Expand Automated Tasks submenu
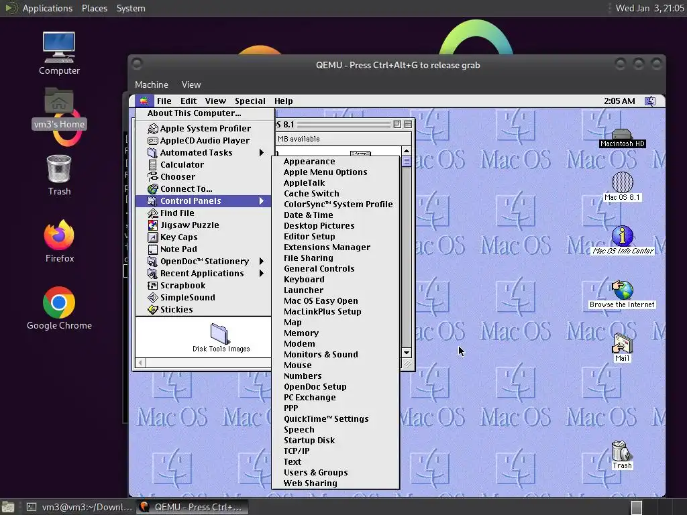This screenshot has width=687, height=515. click(203, 152)
